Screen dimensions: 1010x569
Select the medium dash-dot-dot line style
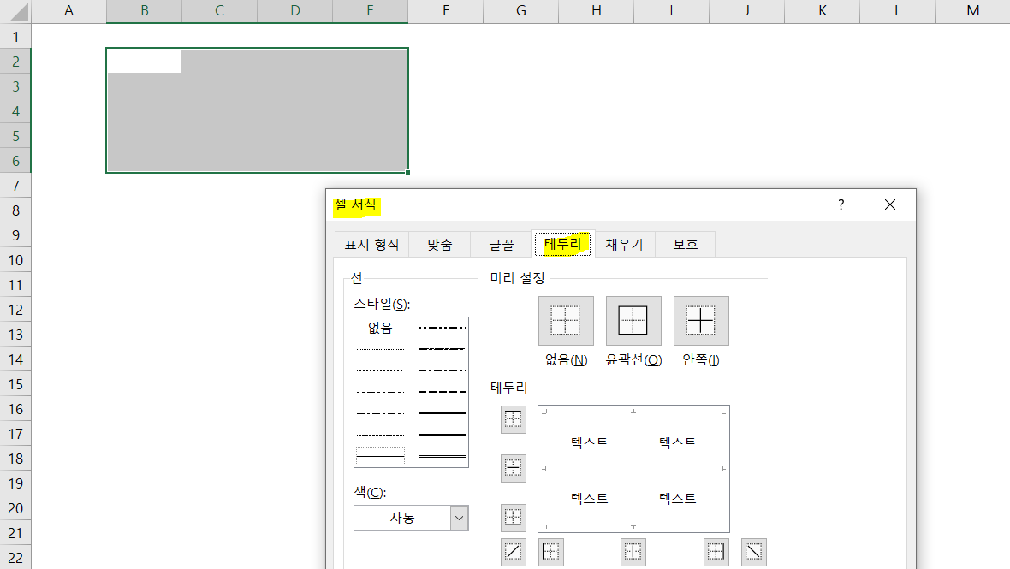(x=443, y=328)
